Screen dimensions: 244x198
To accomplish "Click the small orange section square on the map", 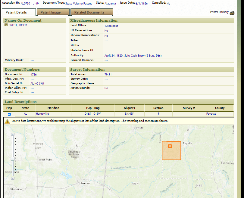I will coord(170,146).
